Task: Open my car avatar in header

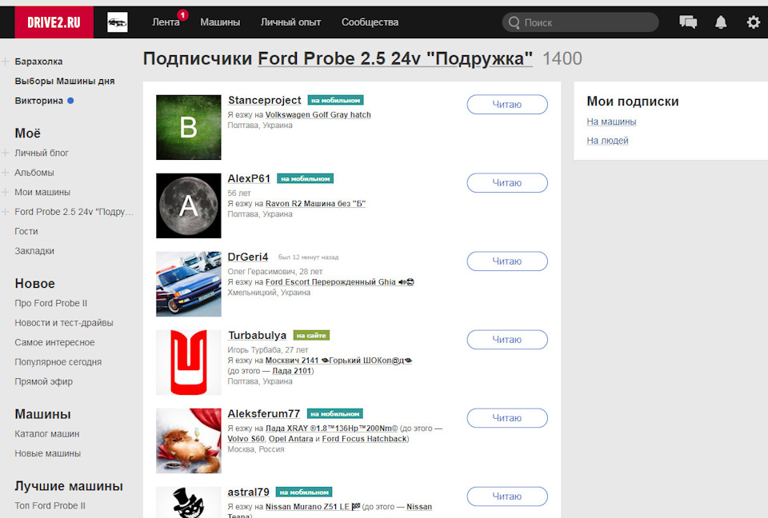Action: coord(118,22)
